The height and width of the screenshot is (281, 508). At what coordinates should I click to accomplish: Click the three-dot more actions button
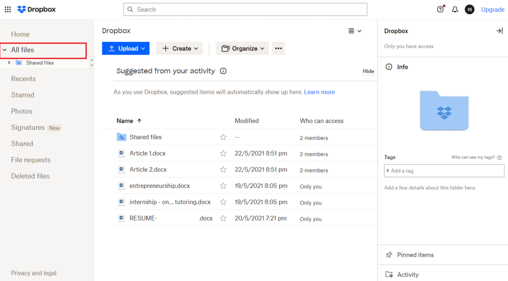pos(278,48)
